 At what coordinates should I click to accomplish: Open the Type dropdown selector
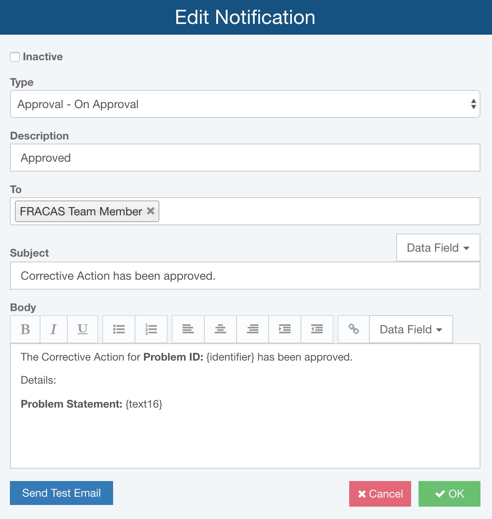[245, 104]
